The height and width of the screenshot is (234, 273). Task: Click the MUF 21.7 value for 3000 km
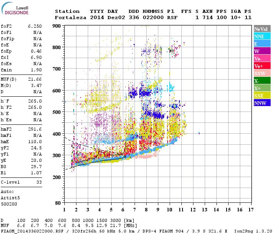115,225
